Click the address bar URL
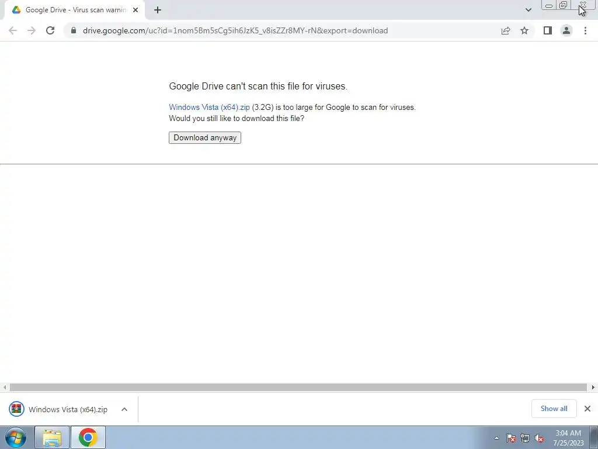This screenshot has width=598, height=449. [x=235, y=30]
